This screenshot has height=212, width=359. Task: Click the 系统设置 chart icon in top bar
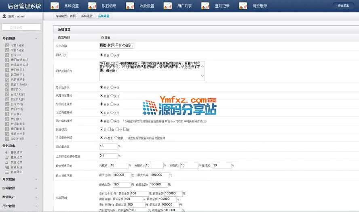click(55, 6)
